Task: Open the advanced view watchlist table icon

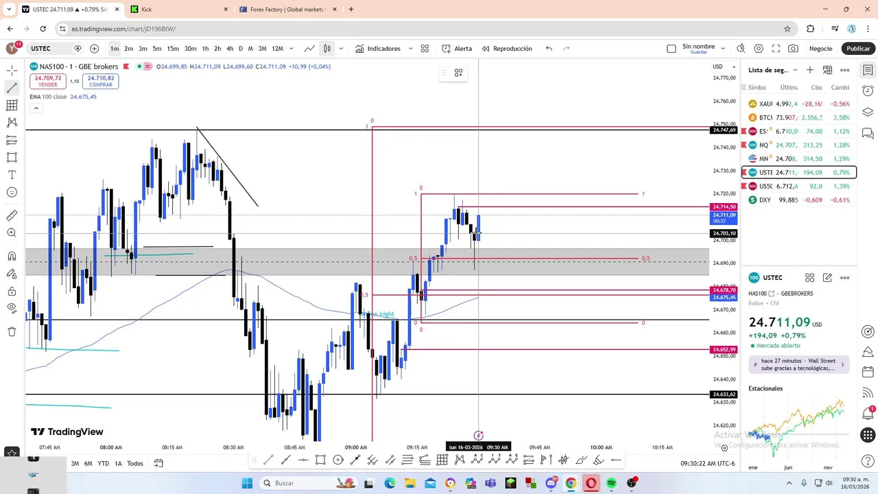Action: point(827,70)
